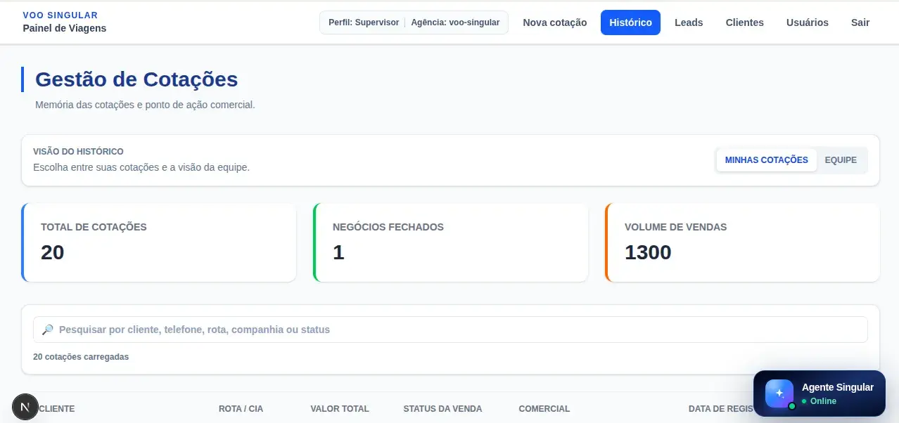Click the search magnifier icon
This screenshot has width=899, height=423.
(48, 330)
